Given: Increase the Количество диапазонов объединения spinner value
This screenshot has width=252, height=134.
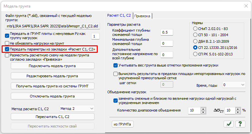Looking at the screenshot, I should (203, 109).
